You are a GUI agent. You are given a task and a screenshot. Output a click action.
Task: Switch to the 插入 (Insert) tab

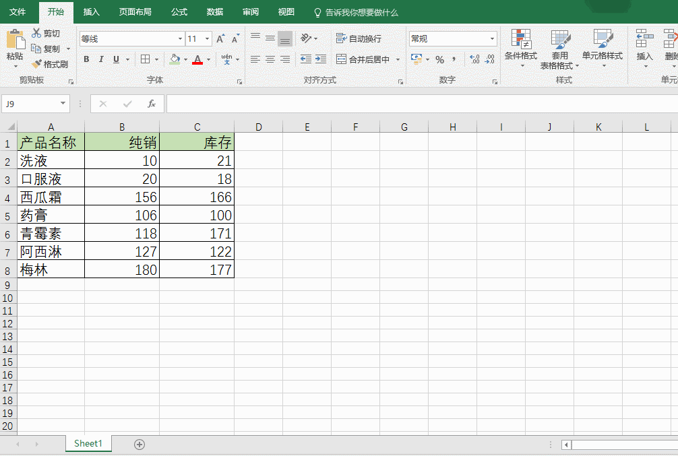[91, 12]
